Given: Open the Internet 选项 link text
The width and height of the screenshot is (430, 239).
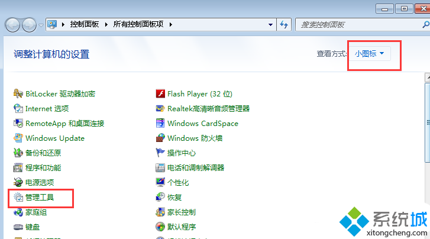Looking at the screenshot, I should point(47,109).
